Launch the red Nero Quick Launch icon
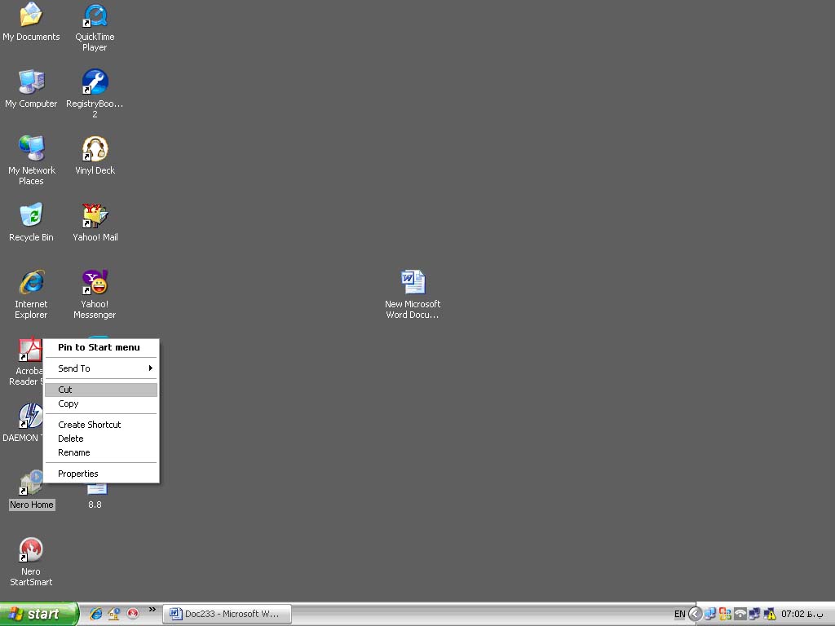Viewport: 835px width, 626px height. pos(133,614)
